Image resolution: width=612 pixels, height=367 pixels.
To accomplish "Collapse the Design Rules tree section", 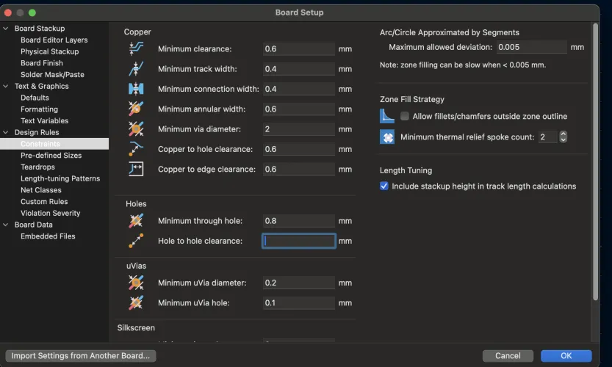I will click(x=7, y=133).
